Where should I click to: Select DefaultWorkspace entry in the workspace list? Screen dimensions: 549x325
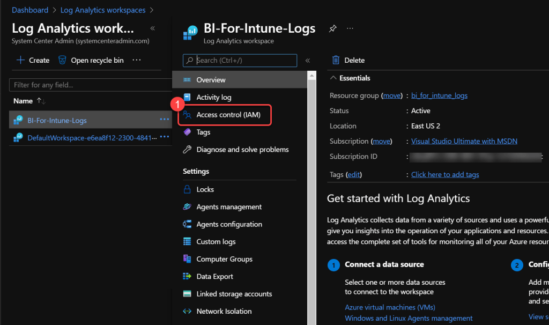[x=92, y=138]
